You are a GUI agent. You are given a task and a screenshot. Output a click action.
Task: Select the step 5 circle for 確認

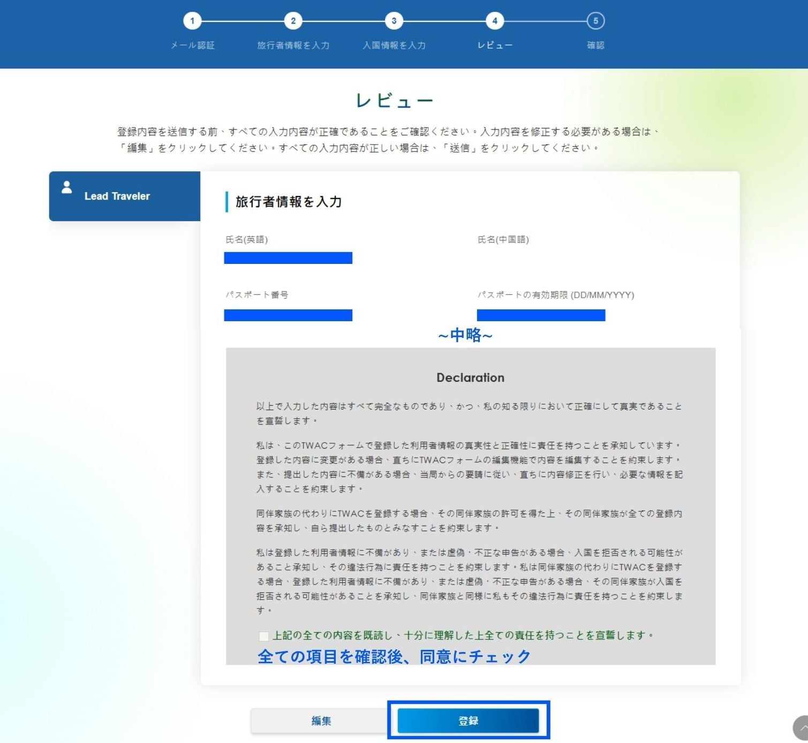(x=594, y=21)
